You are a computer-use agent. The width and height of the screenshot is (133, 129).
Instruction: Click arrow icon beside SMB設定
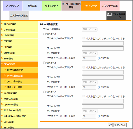[2, 58]
